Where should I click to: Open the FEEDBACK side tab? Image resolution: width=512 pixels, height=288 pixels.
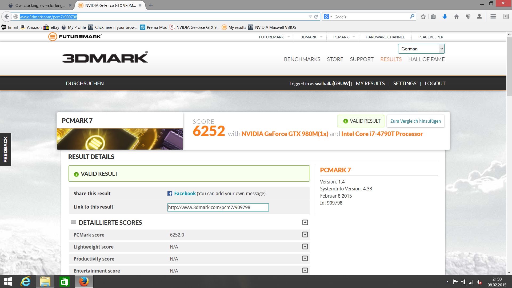(x=5, y=149)
